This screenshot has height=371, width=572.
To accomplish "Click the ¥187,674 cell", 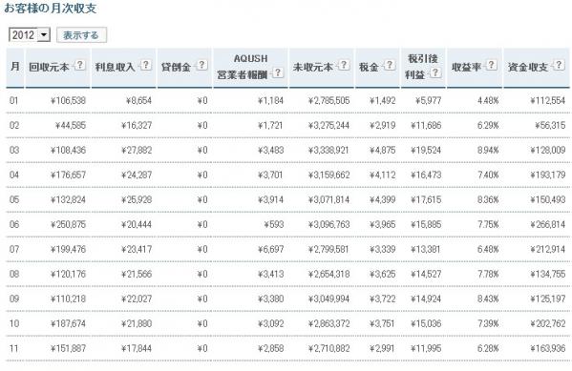I will point(68,323).
